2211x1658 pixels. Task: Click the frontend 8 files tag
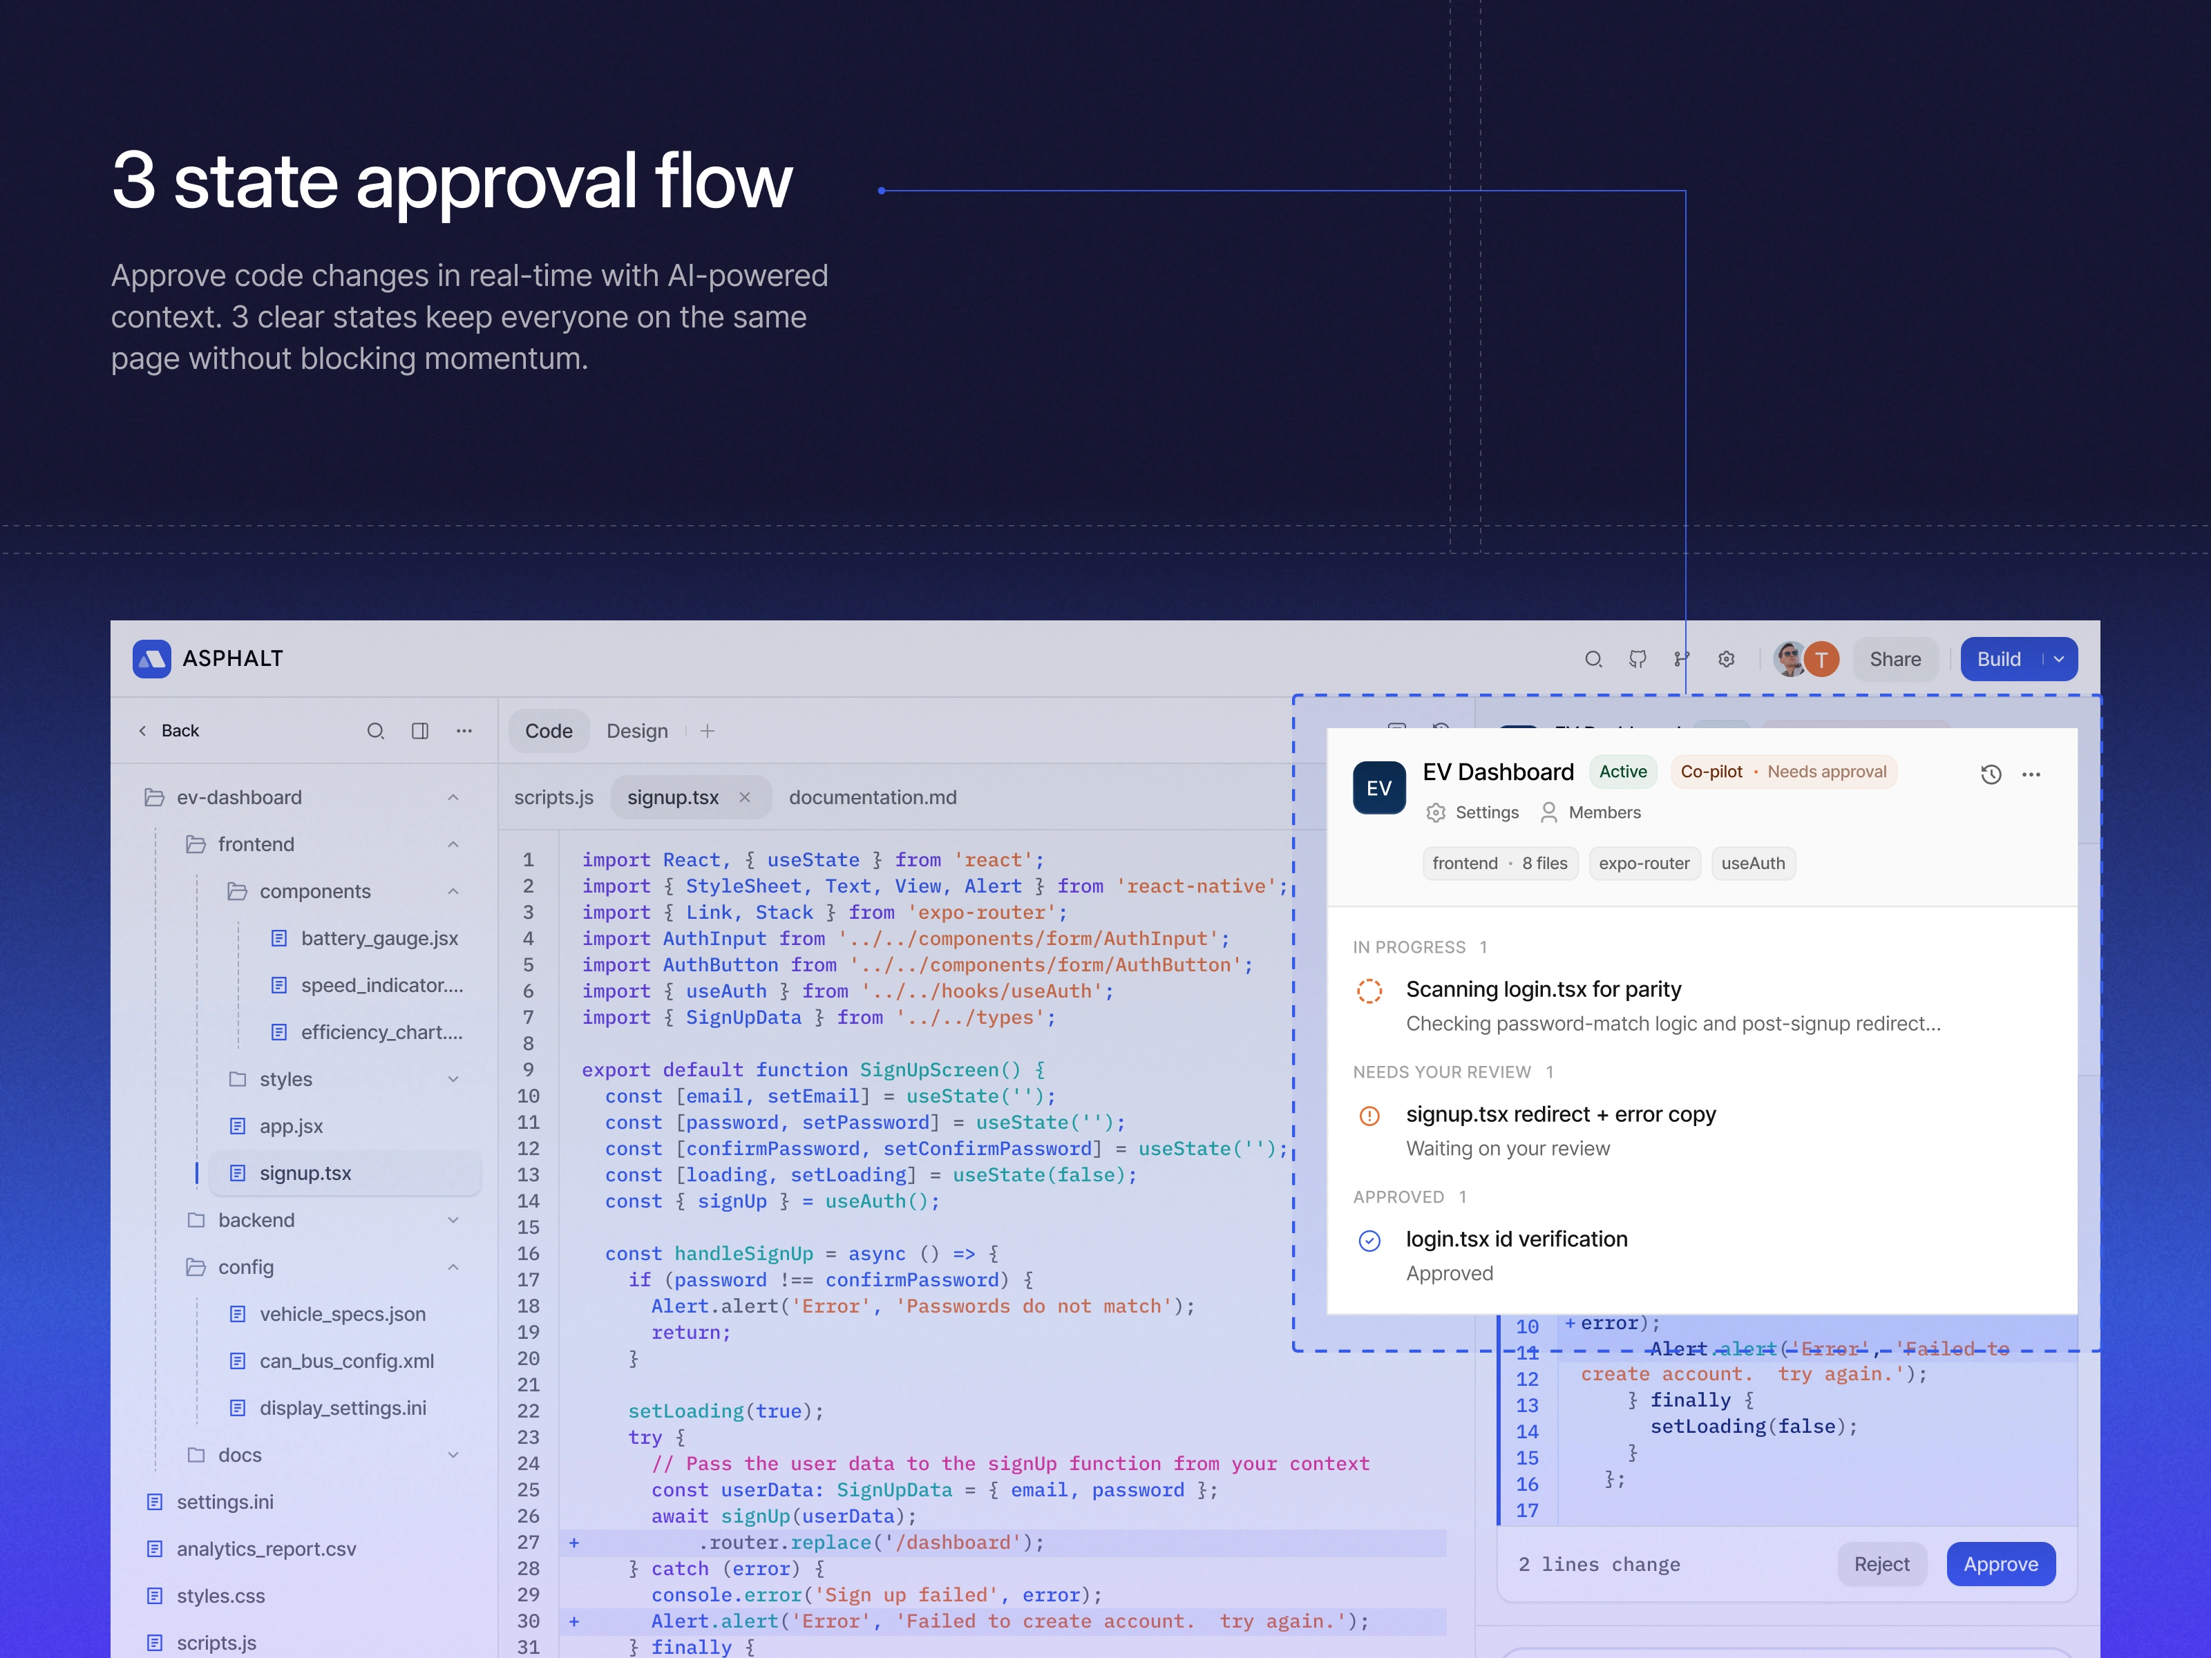tap(1499, 864)
